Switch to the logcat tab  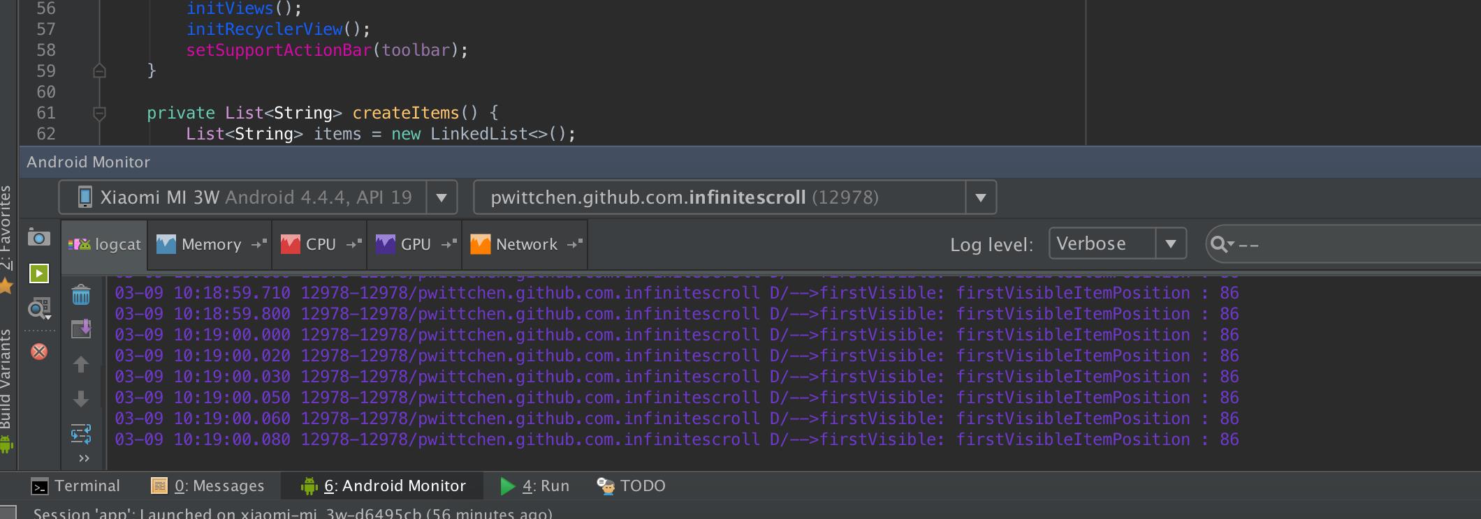pos(105,244)
